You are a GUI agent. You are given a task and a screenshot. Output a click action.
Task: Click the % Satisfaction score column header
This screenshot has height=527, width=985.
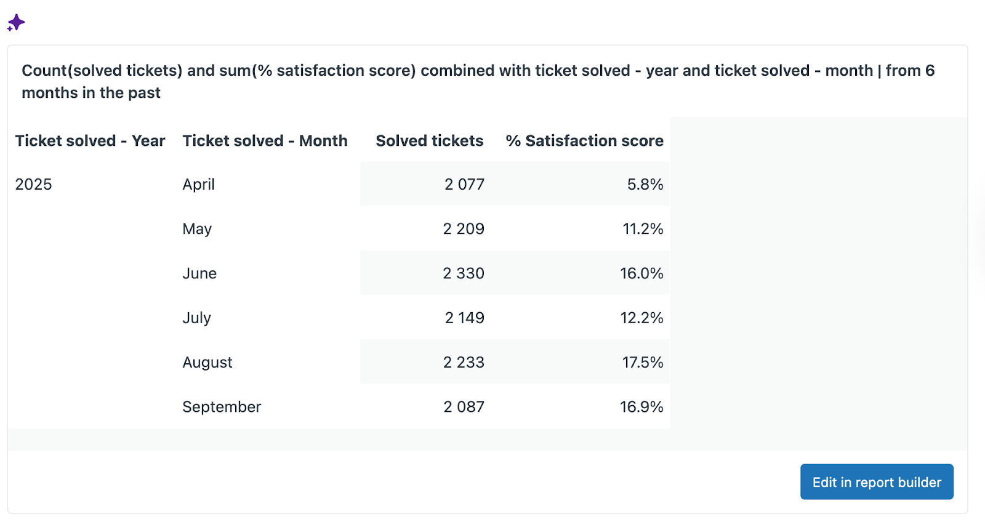[584, 141]
